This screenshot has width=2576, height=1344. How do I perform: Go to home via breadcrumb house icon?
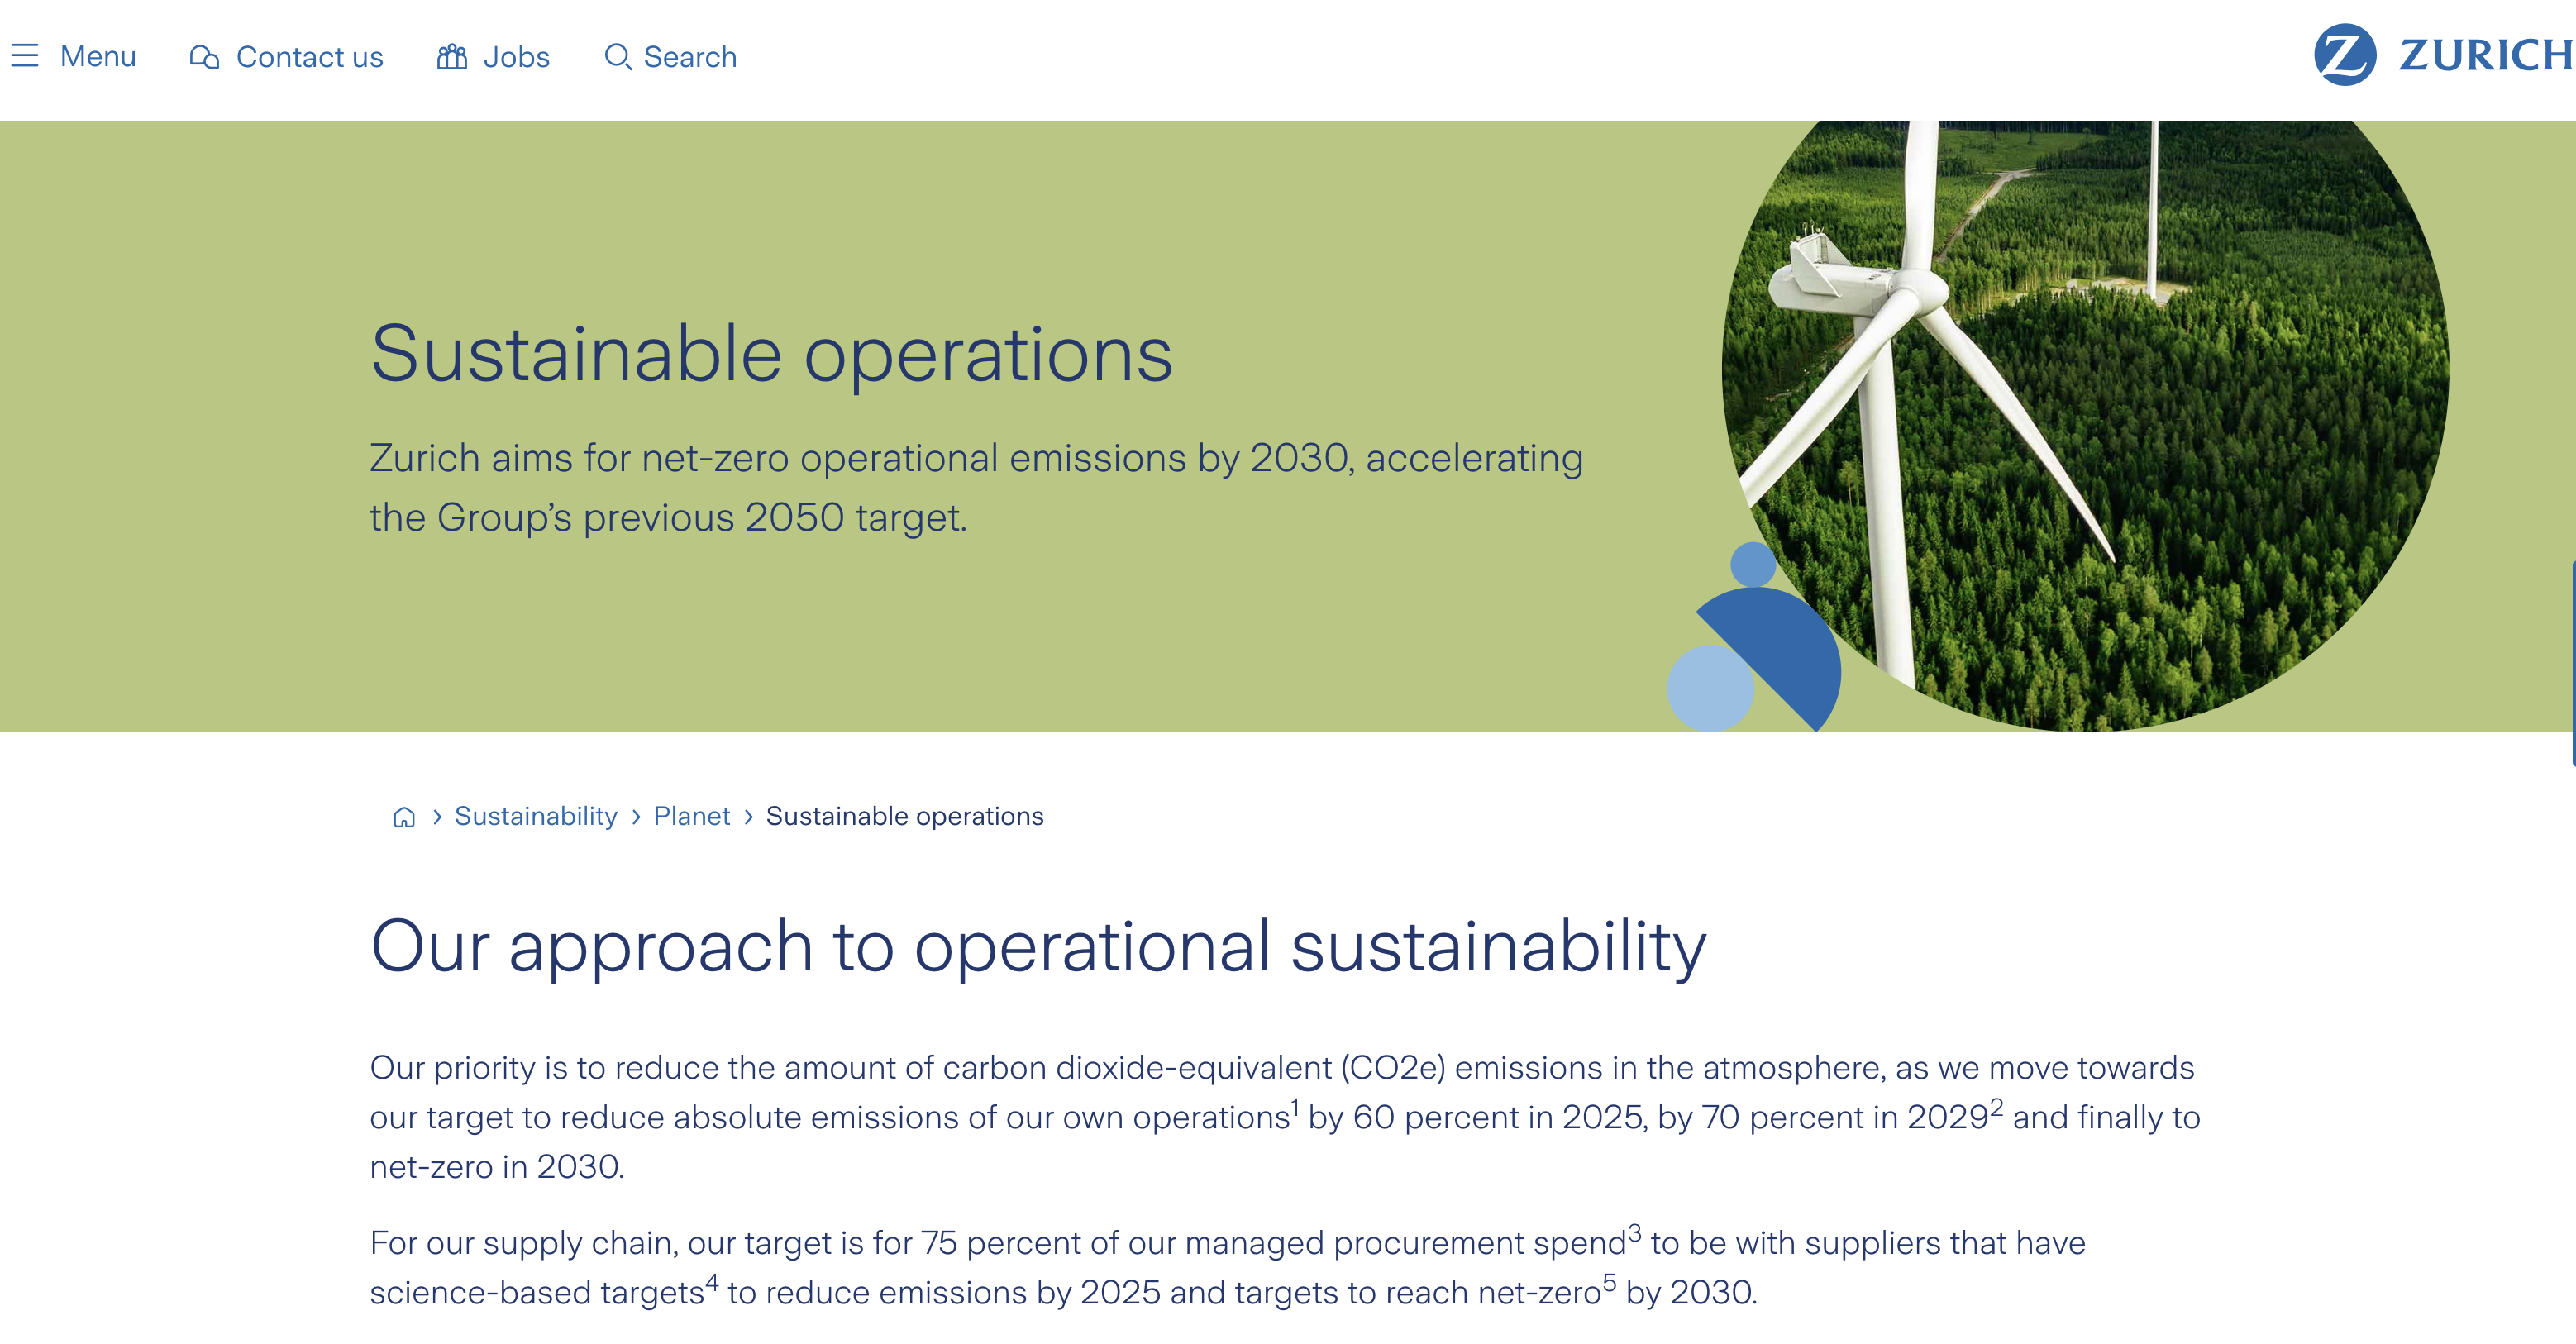pos(404,817)
